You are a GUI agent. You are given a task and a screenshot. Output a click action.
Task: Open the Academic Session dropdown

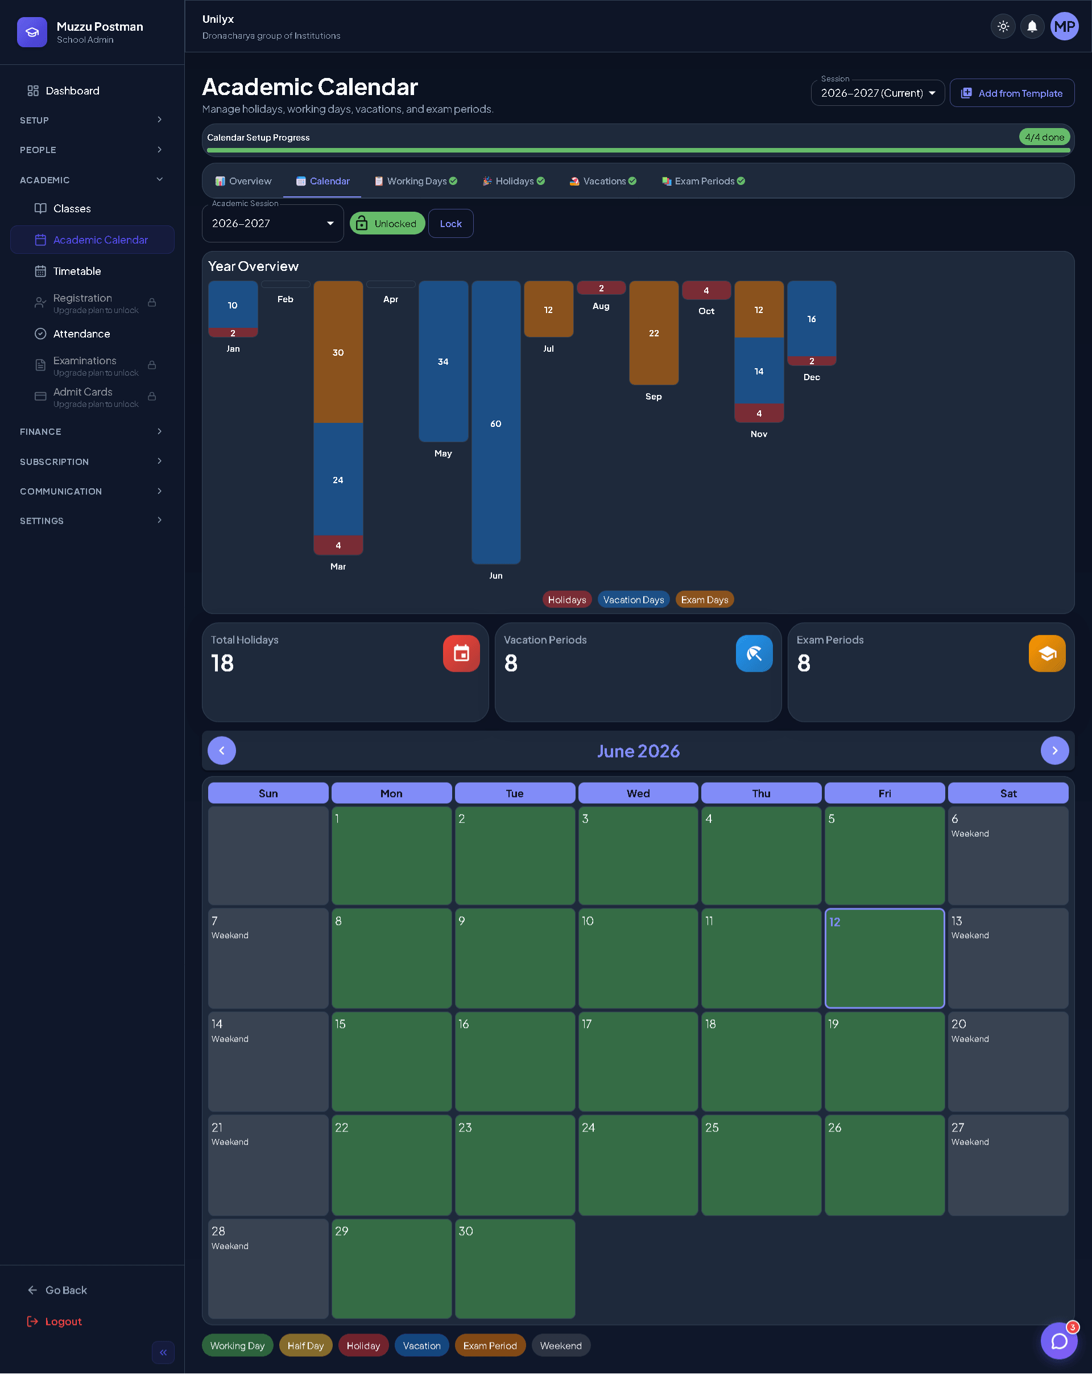273,223
